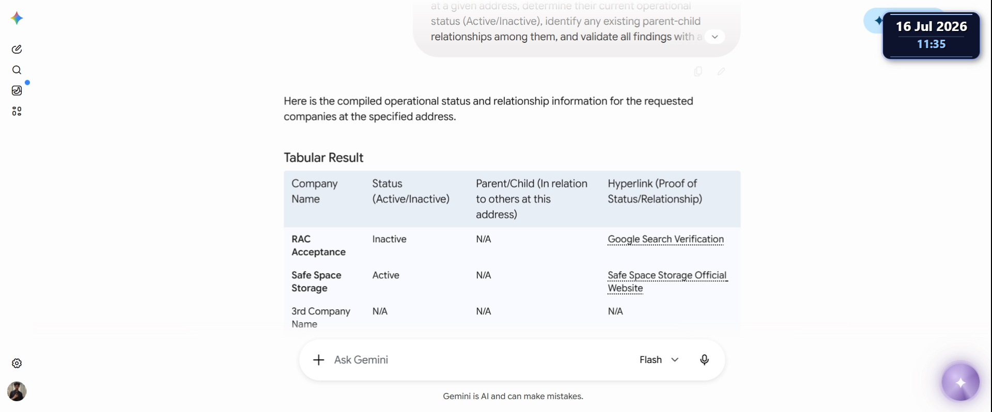Screen dimensions: 992x412
Task: Click the Hyperlink (Proof of Status/Relationship) column header
Action: pyautogui.click(x=655, y=191)
